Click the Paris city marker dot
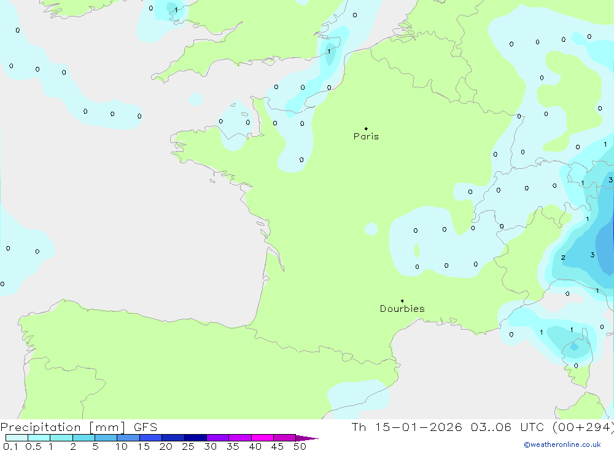This screenshot has height=450, width=614. [366, 129]
